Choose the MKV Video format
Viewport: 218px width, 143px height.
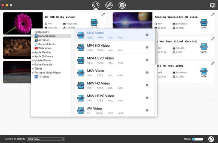tap(114, 73)
